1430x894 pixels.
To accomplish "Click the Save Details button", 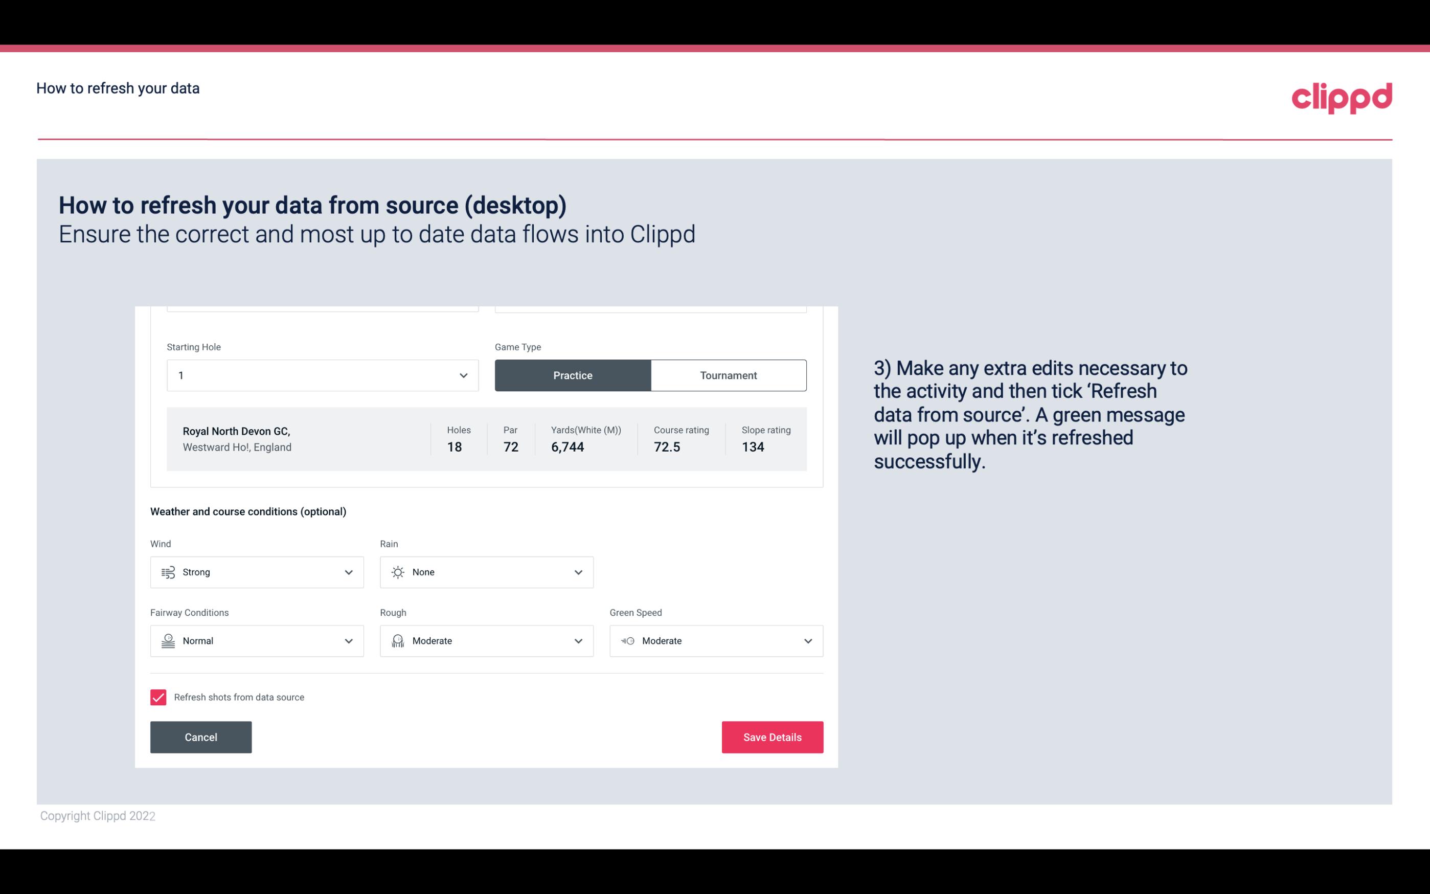I will (x=772, y=736).
